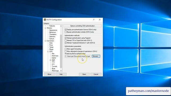Click the About button
This screenshot has height=96, width=171.
click(49, 74)
